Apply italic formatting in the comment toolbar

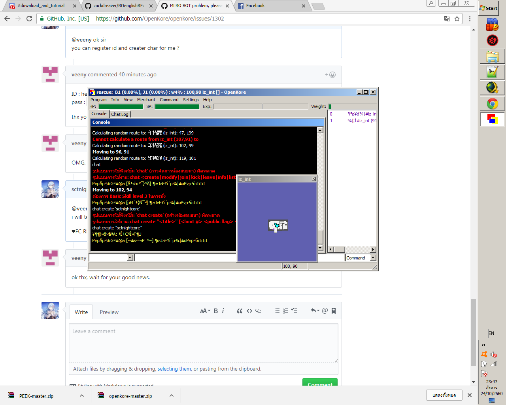click(223, 311)
